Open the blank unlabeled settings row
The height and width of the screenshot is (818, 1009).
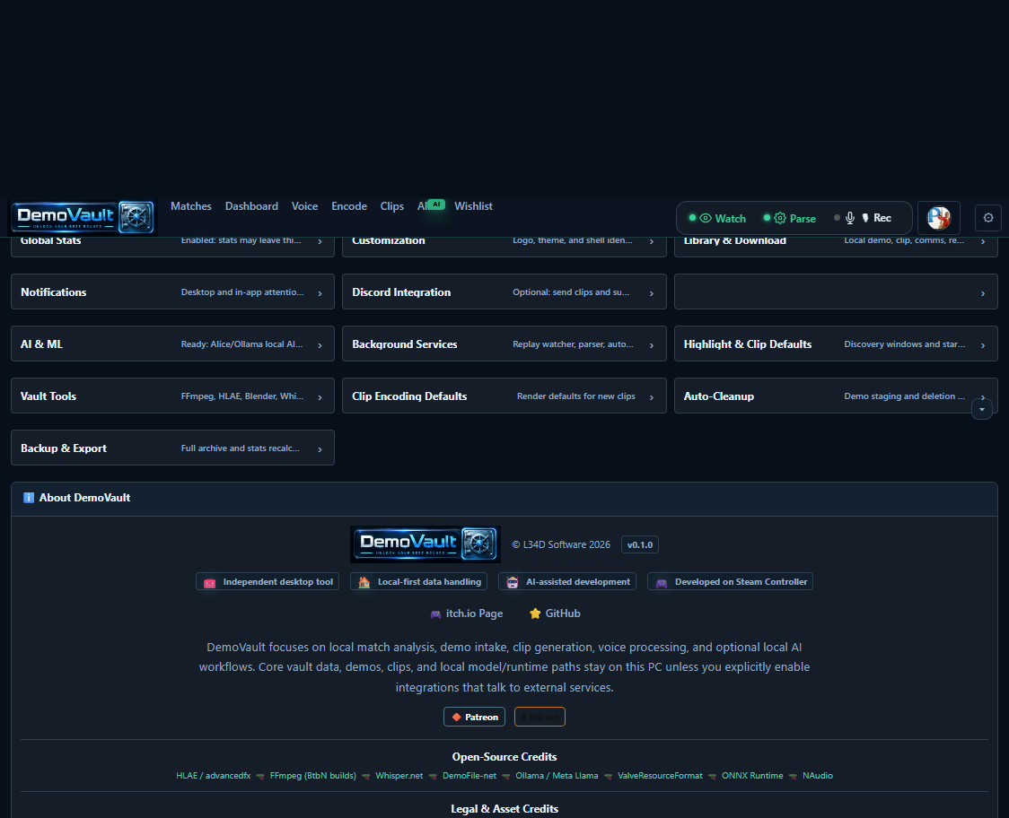(836, 292)
